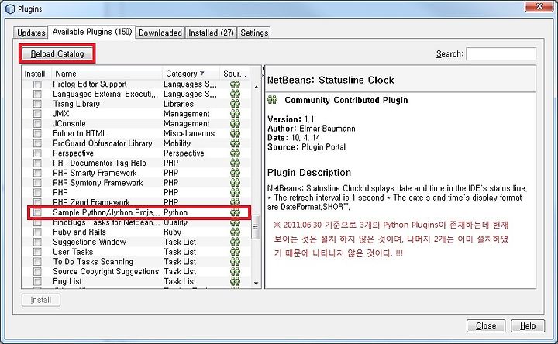Screen dimensions: 558x344
Task: Select the PHP Documentor Tag Help row
Action: coord(136,163)
